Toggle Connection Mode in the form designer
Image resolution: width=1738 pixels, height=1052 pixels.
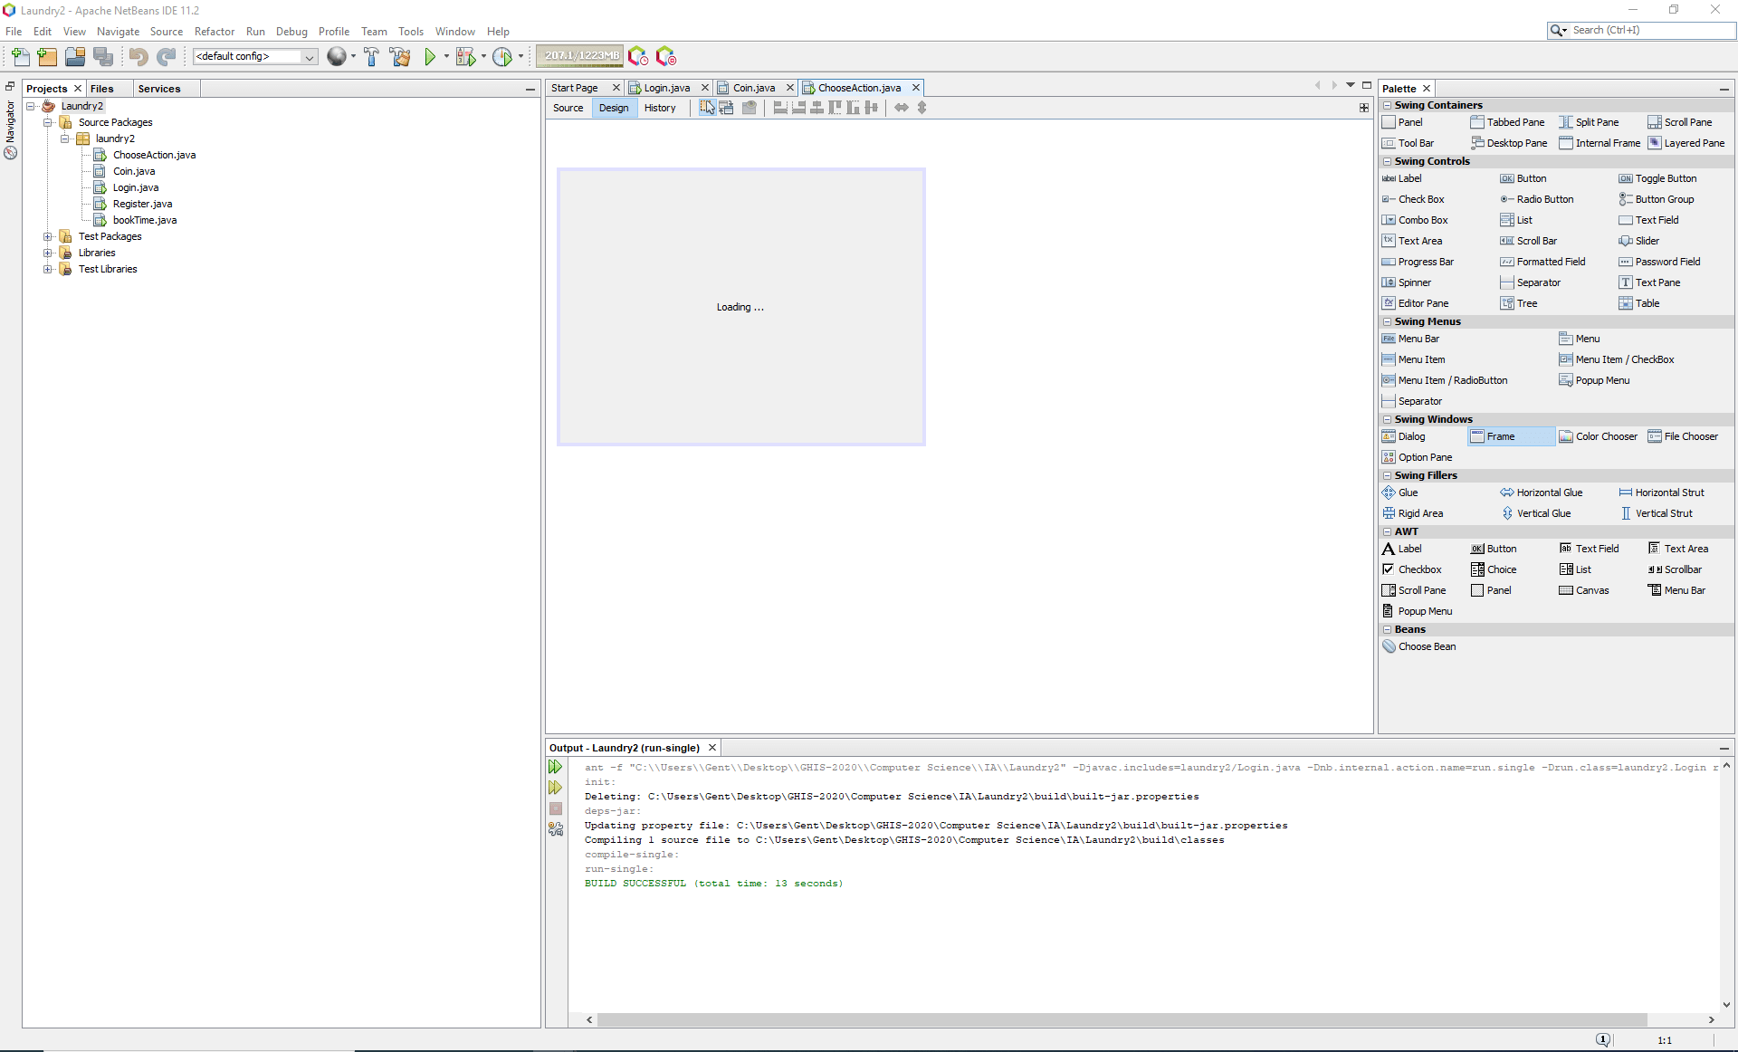coord(728,107)
